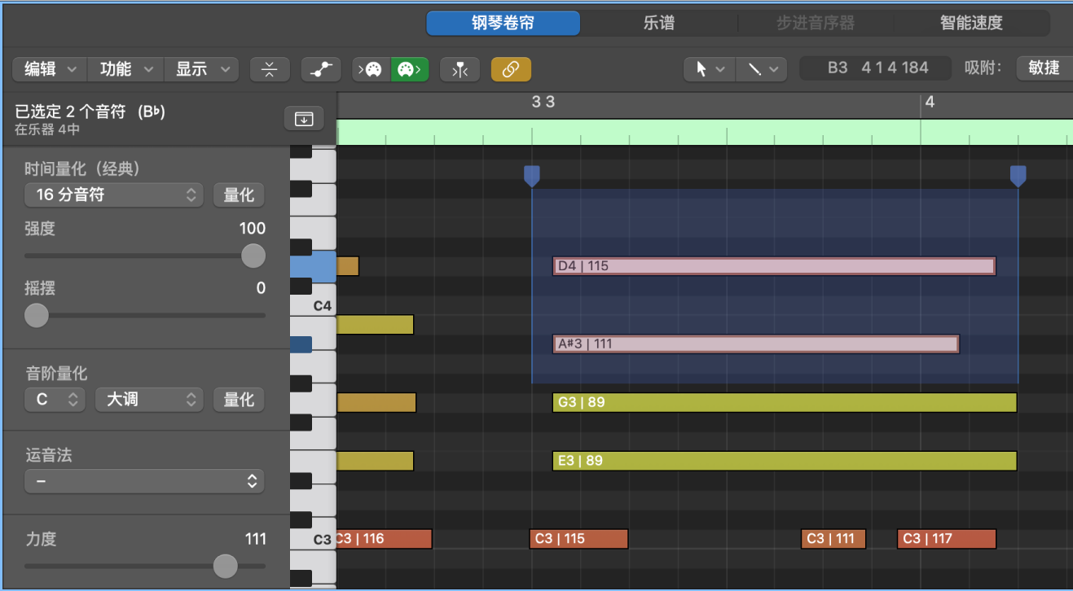This screenshot has width=1073, height=591.
Task: Select the E3 | 89 note
Action: 785,461
